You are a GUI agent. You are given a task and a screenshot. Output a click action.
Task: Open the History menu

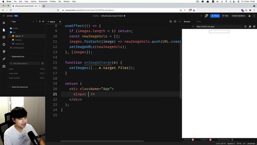tap(34, 2)
